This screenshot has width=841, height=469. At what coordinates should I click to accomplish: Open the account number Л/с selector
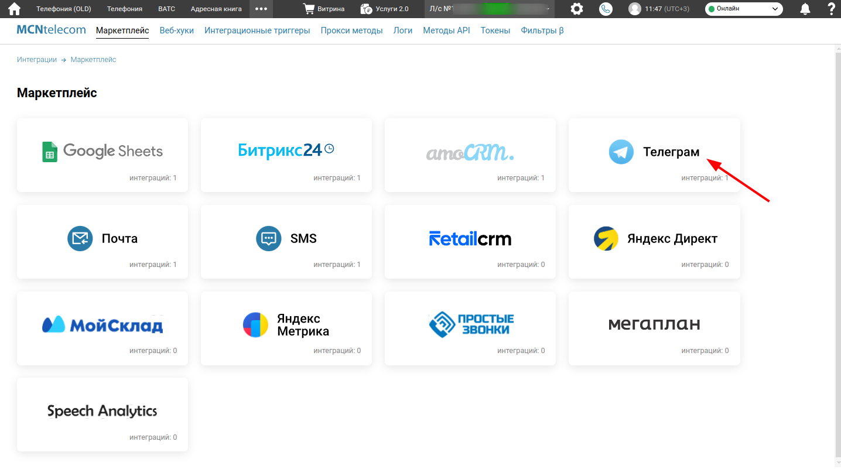(x=490, y=9)
